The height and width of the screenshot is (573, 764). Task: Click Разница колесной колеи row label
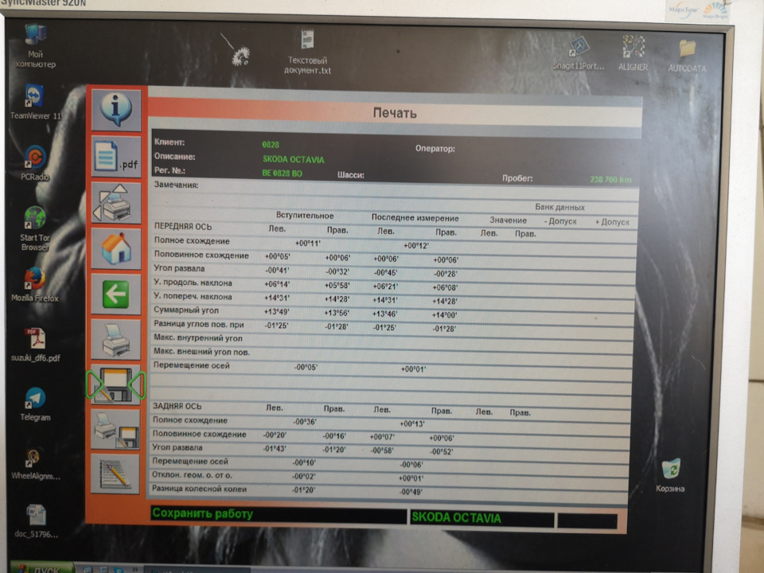click(x=199, y=489)
